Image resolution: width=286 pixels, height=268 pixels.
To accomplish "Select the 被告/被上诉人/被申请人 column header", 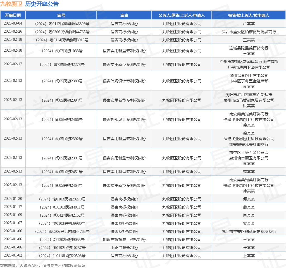I will coord(249,15).
